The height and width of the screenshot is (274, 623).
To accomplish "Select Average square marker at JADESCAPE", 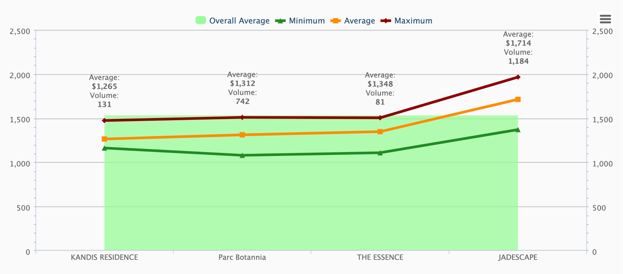I will click(x=518, y=99).
